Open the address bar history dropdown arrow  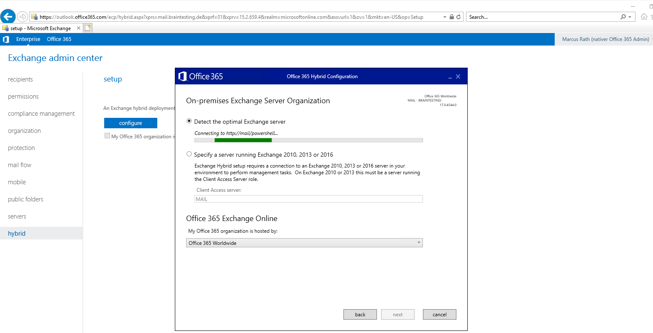tap(445, 17)
